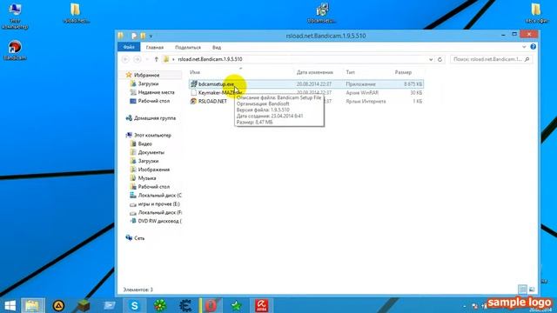This screenshot has height=313, width=557.
Task: Open green star icon on taskbar
Action: (x=236, y=305)
